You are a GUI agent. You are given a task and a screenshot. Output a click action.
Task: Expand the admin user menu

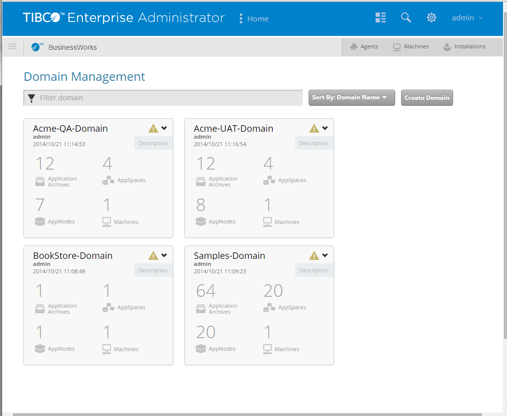[x=467, y=18]
